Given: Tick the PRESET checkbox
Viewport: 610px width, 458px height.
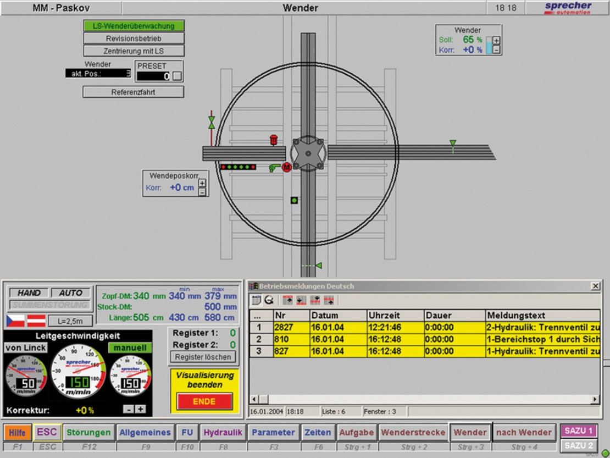Looking at the screenshot, I should (x=176, y=76).
